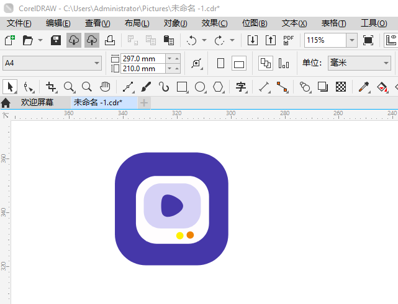The width and height of the screenshot is (398, 304).
Task: Toggle portrait page orientation
Action: coord(220,63)
